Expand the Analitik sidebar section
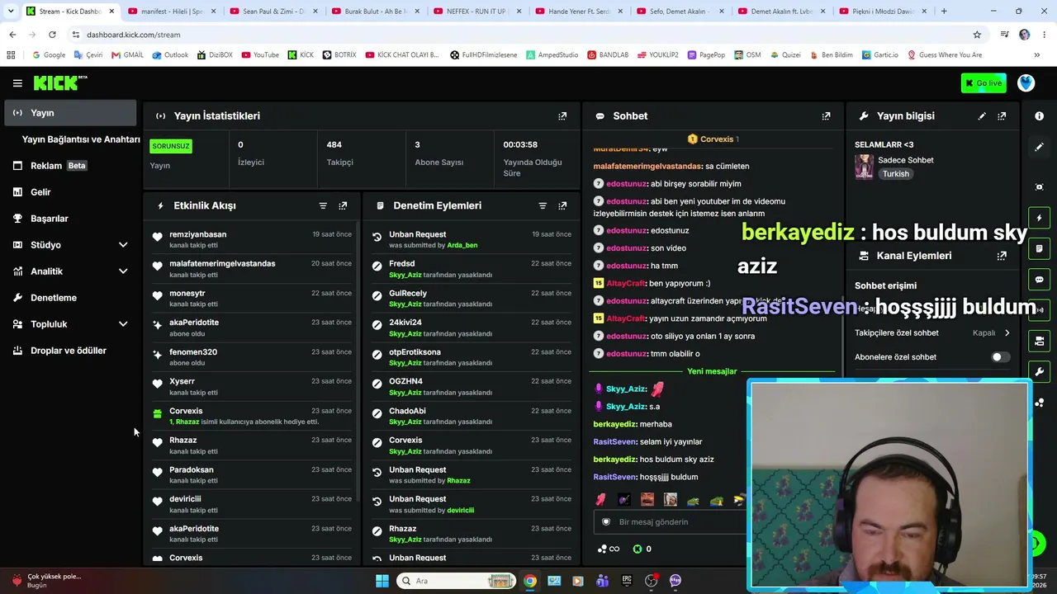Screen dimensions: 1057x594 [123, 271]
